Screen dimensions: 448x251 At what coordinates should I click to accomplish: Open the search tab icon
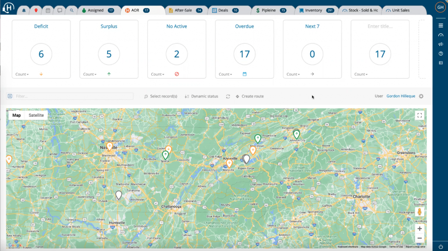point(72,10)
